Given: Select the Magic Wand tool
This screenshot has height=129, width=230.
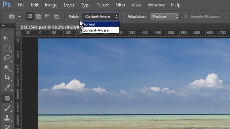Looking at the screenshot, I should [7, 68].
